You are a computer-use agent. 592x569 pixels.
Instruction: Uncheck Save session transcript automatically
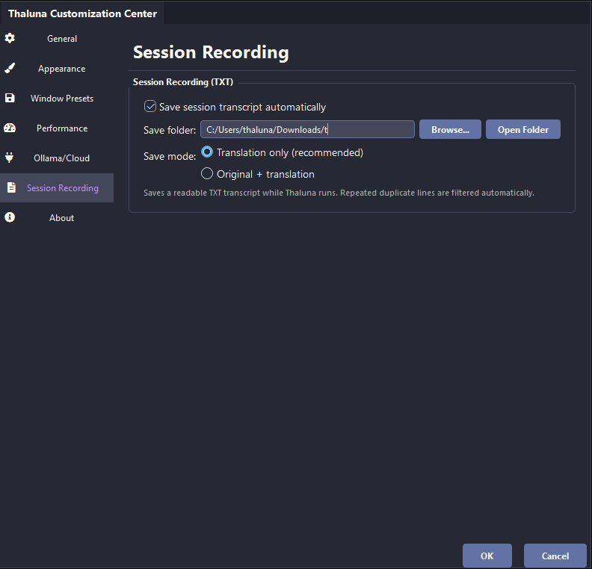pyautogui.click(x=150, y=106)
